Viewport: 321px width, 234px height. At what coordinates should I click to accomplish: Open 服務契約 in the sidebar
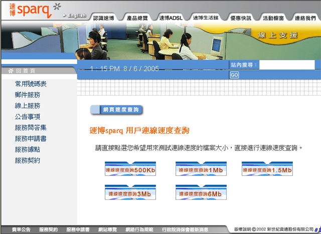tap(28, 160)
